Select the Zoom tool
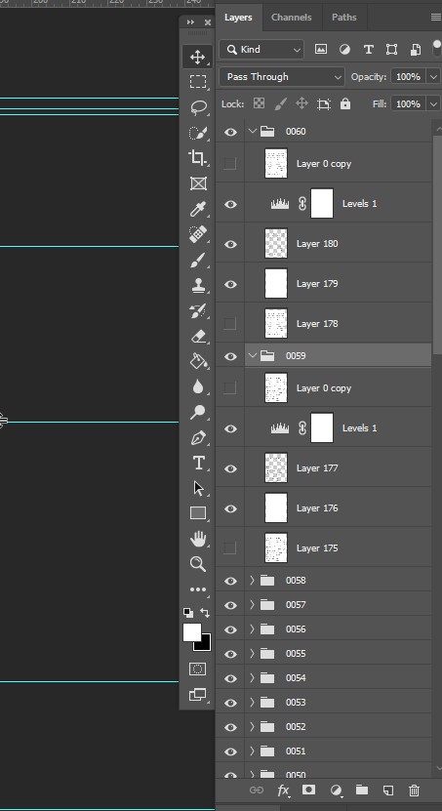The width and height of the screenshot is (442, 811). coord(198,564)
